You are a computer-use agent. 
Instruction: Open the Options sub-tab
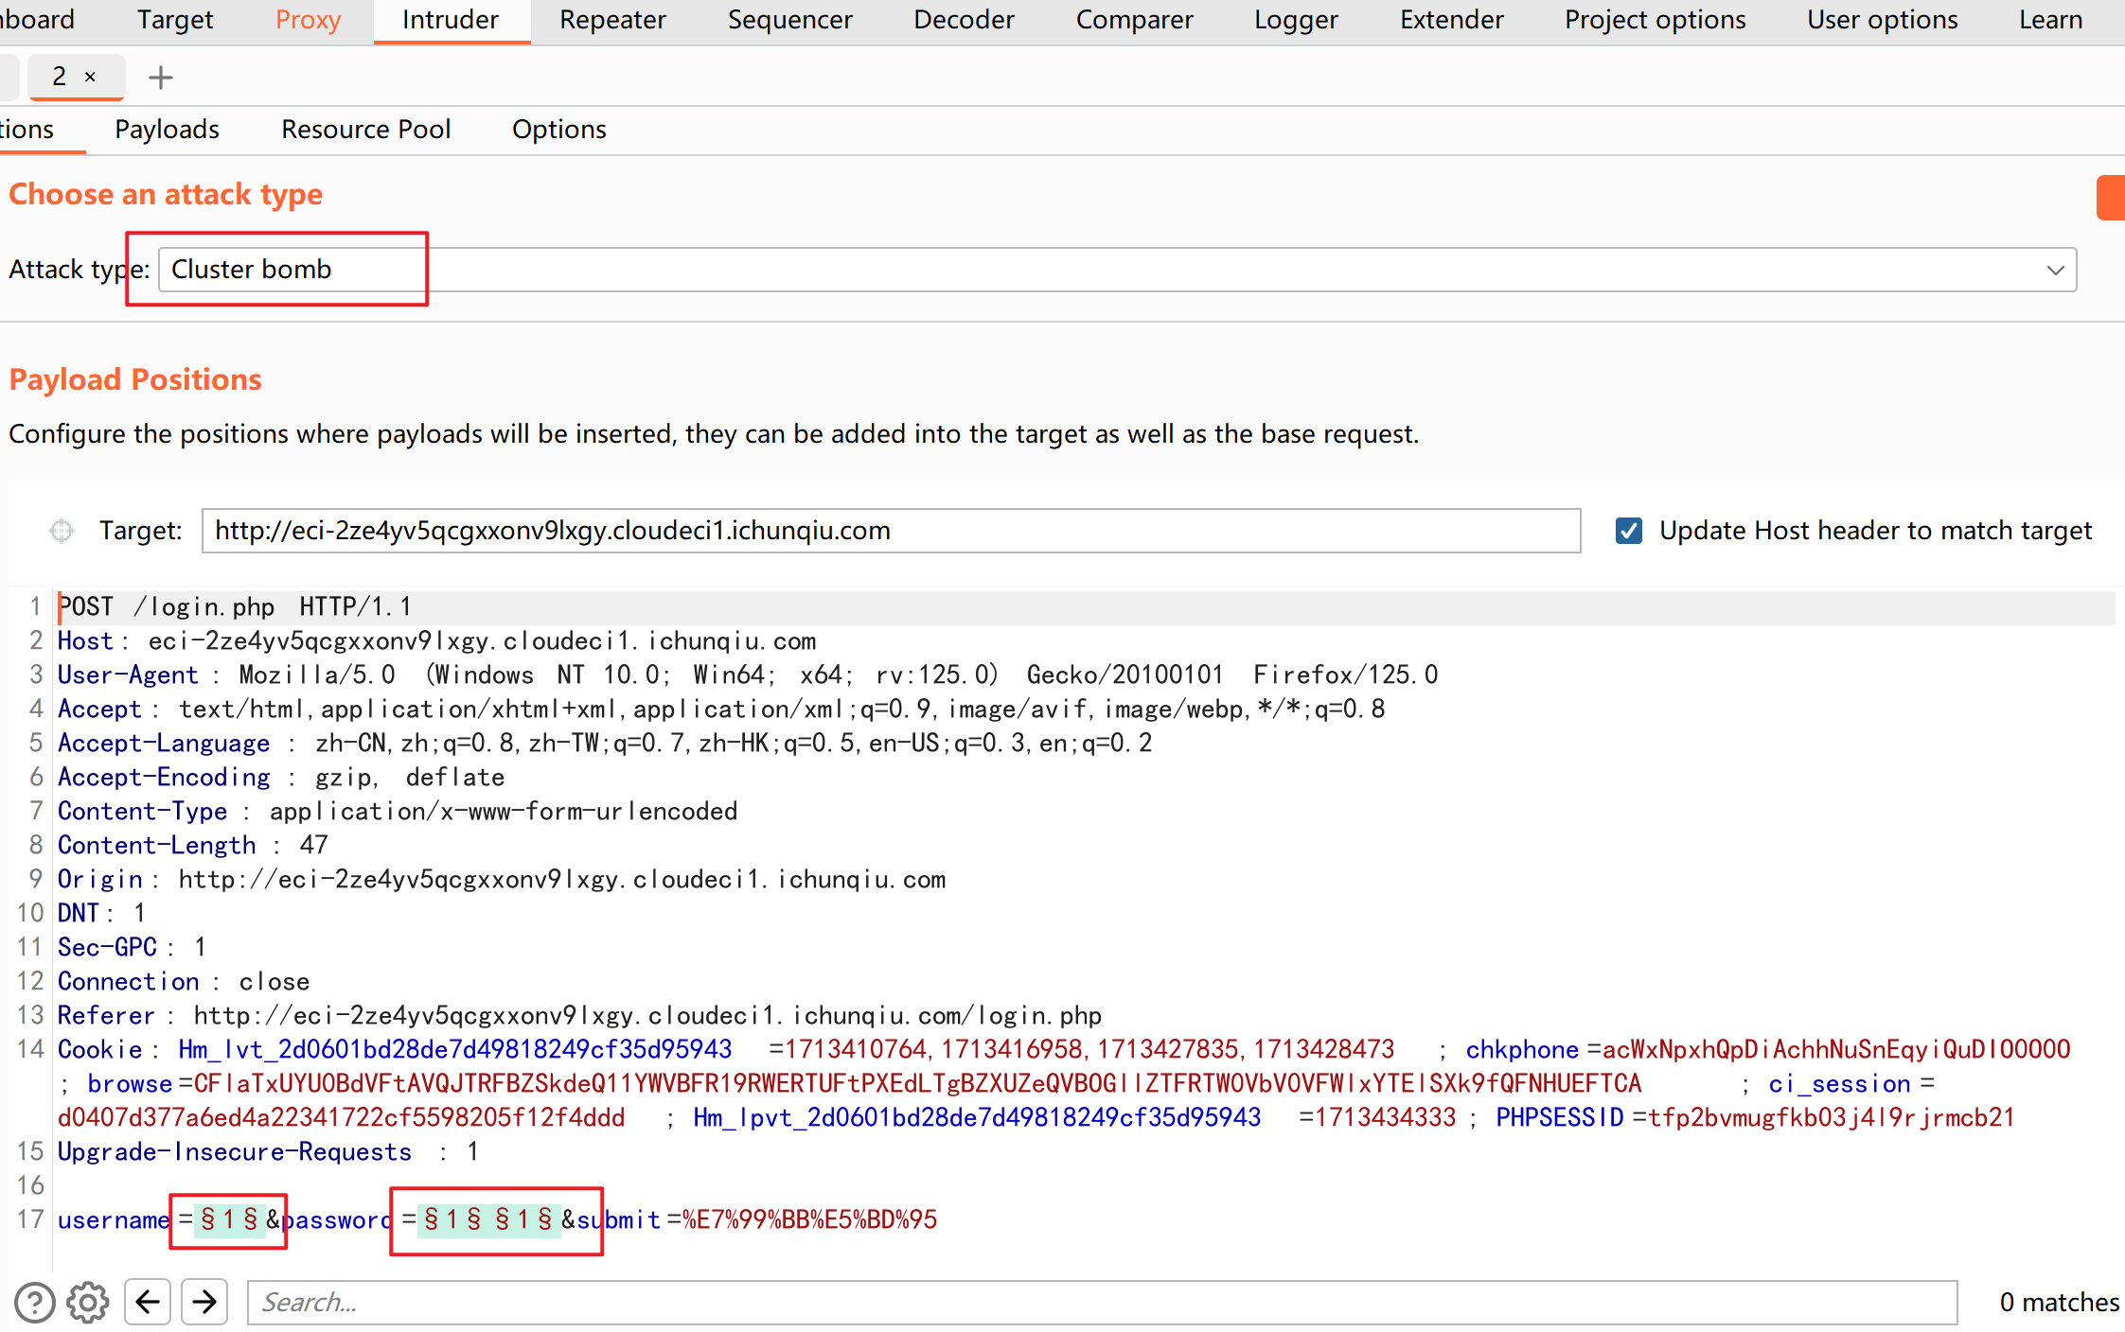[558, 130]
